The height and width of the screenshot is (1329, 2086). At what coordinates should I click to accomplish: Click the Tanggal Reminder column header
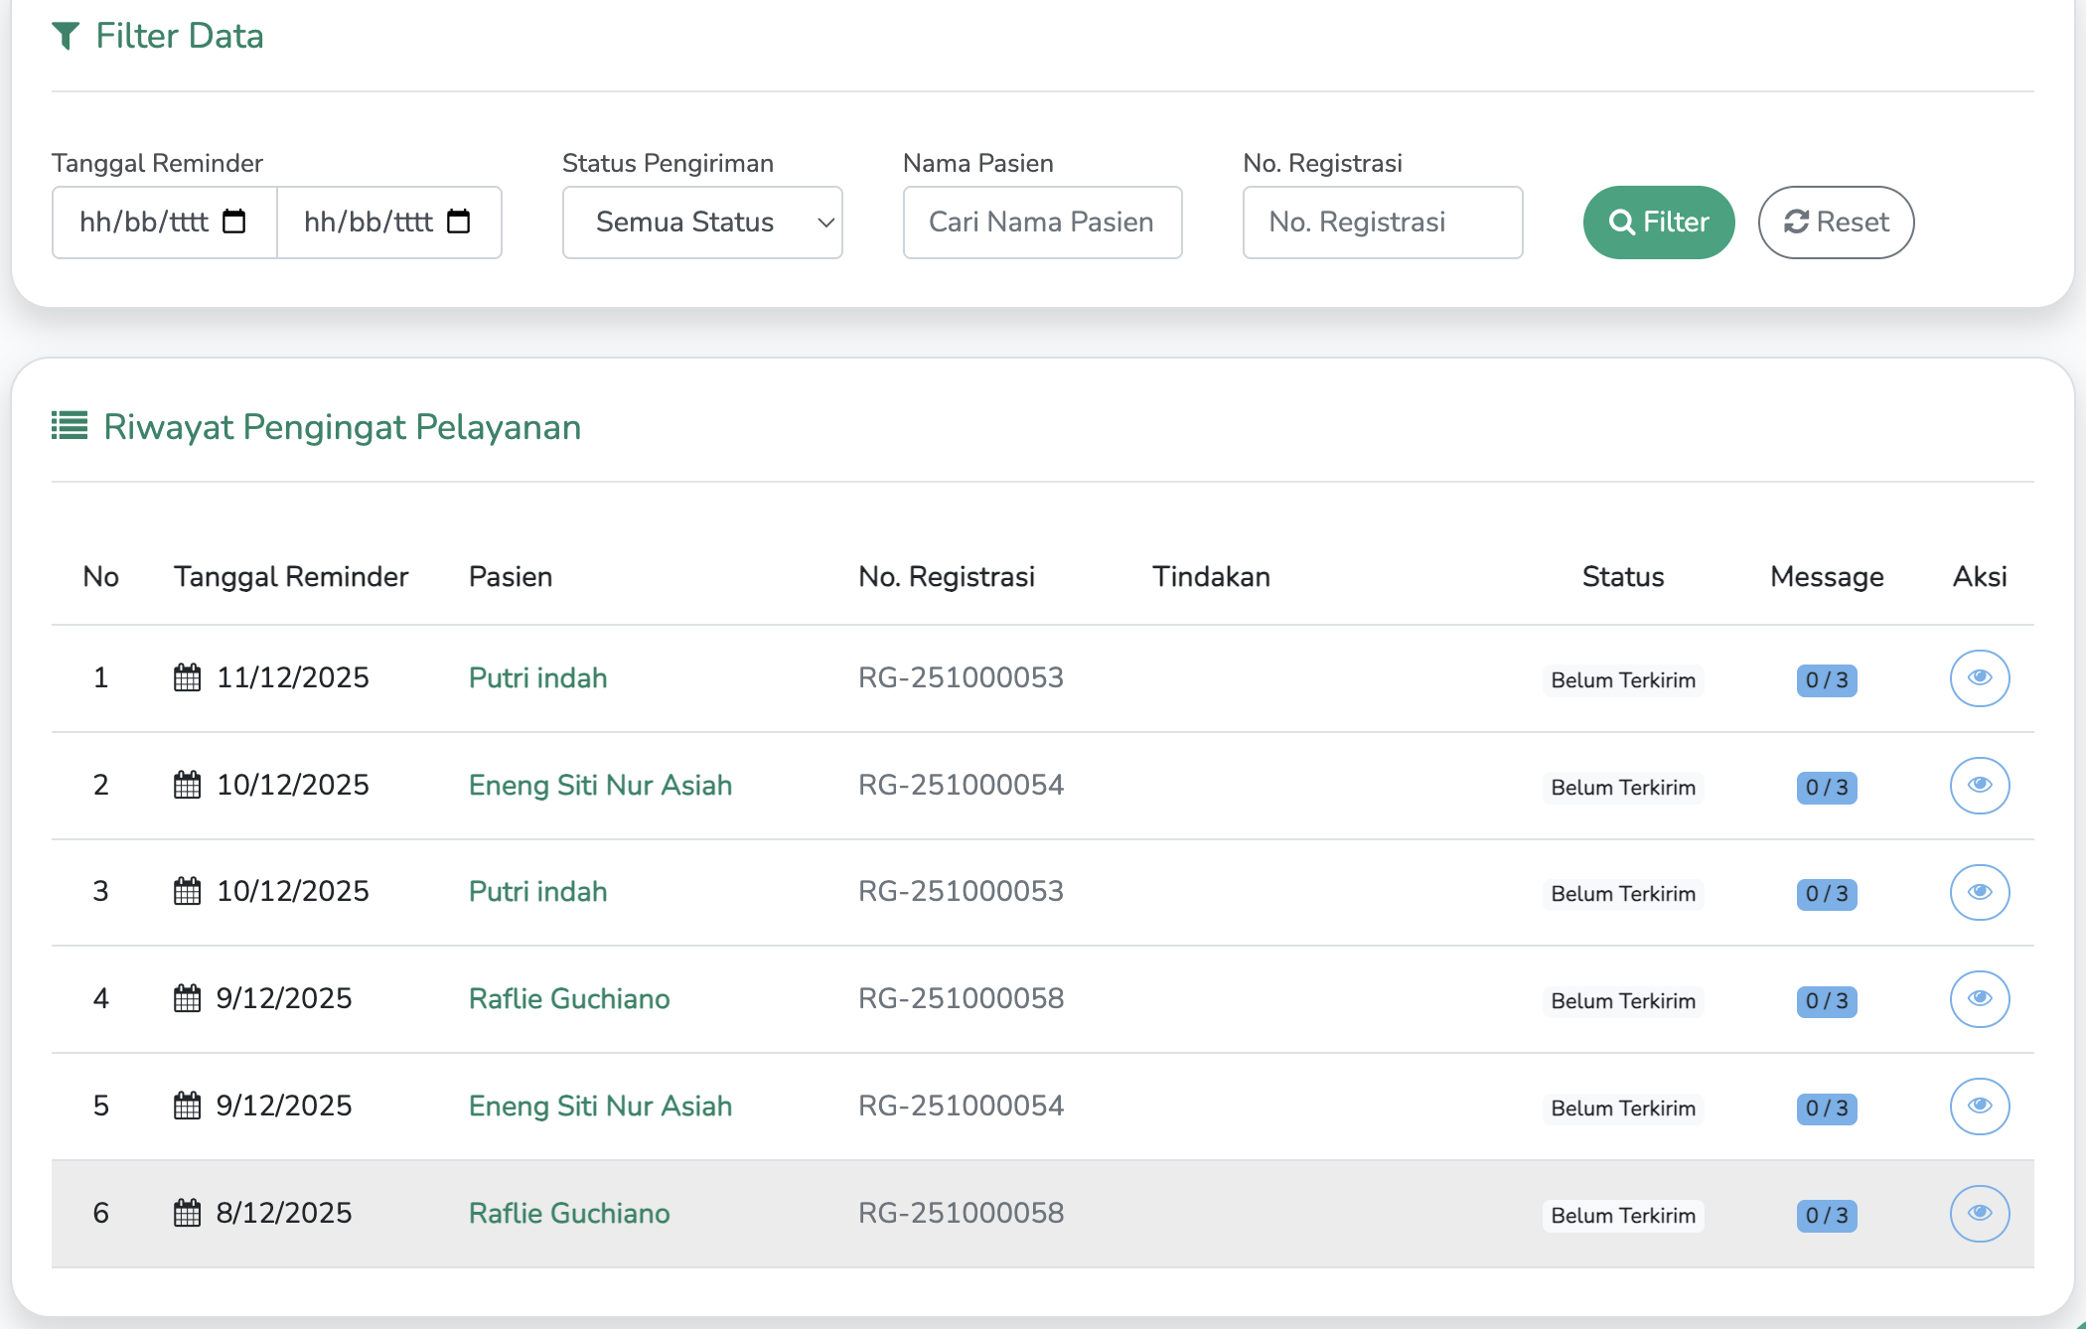pyautogui.click(x=291, y=577)
